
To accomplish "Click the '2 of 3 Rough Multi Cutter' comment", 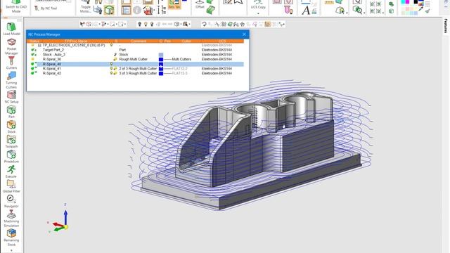I will tap(138, 69).
